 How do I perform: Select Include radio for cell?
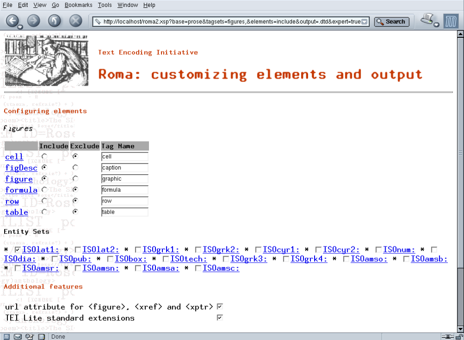pos(45,157)
